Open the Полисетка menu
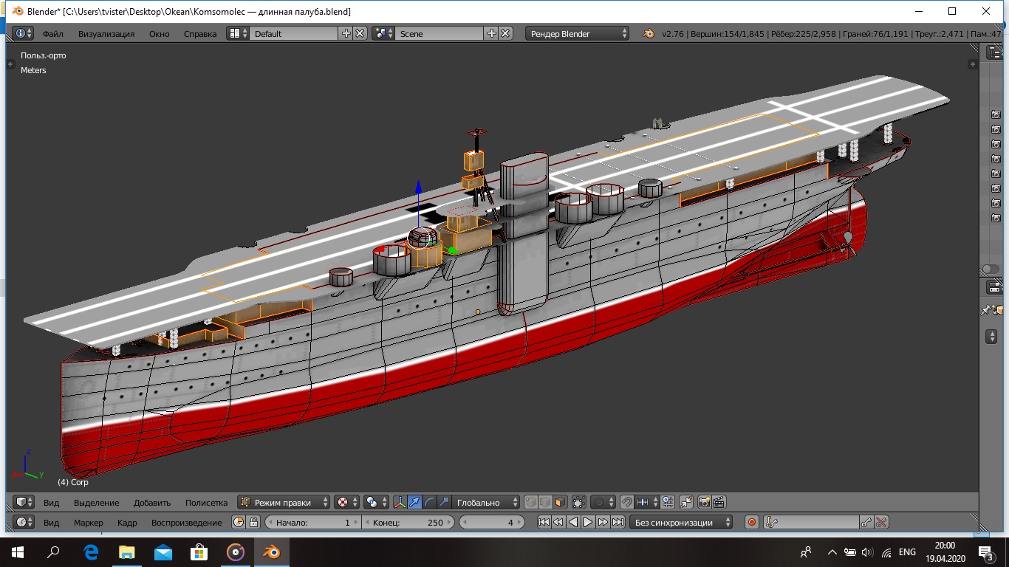 (x=206, y=502)
